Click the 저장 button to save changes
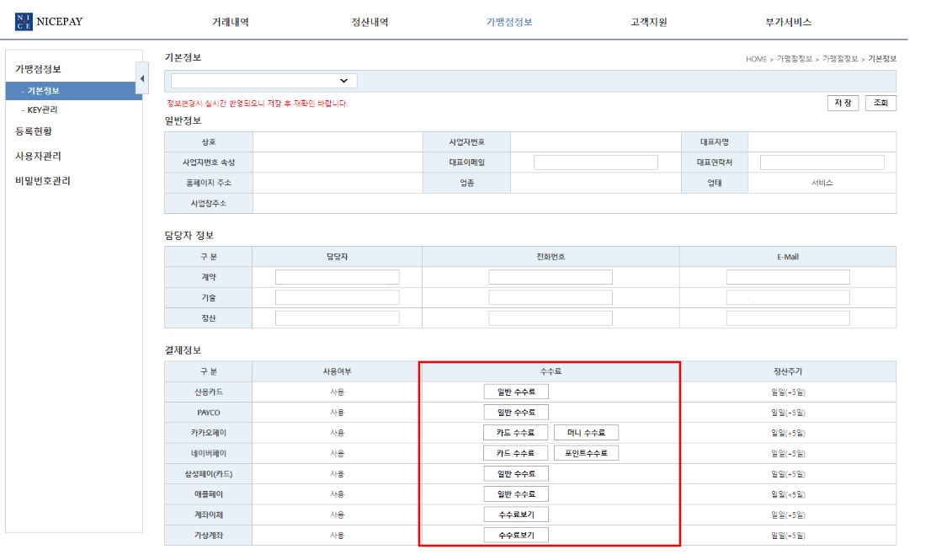931x560 pixels. (x=843, y=103)
